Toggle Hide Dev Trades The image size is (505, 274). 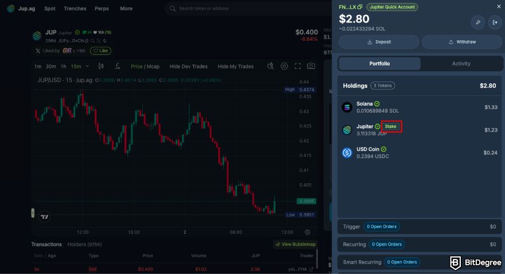[x=188, y=67]
